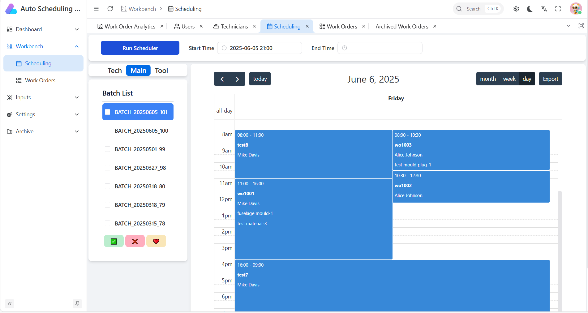Expand the Dashboard sidebar menu

coord(43,29)
